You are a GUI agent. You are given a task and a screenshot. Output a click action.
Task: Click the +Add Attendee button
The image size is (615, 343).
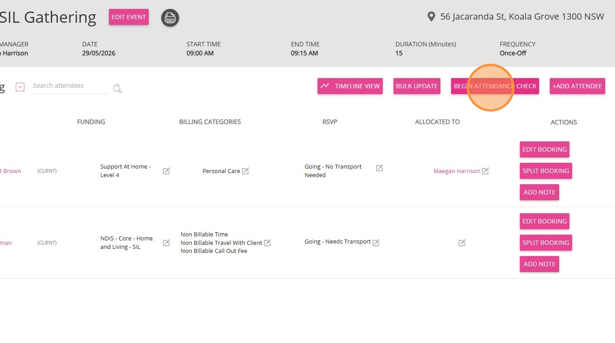577,86
